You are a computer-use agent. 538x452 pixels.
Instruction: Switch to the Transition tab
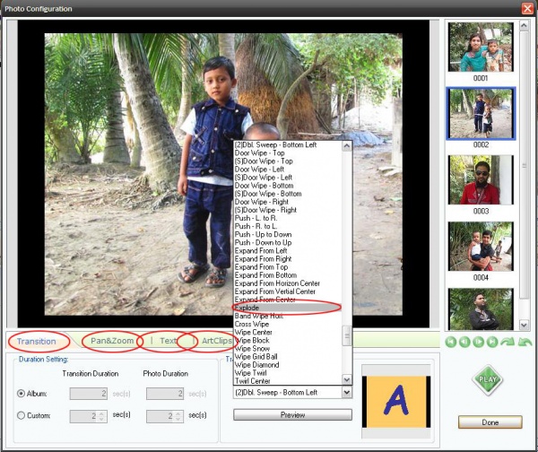pos(37,341)
